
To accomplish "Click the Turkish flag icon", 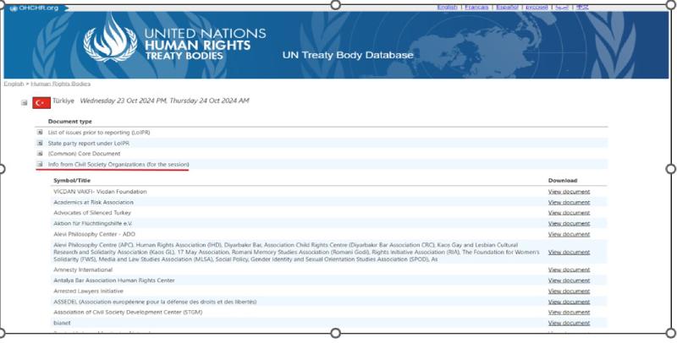I will coord(41,102).
